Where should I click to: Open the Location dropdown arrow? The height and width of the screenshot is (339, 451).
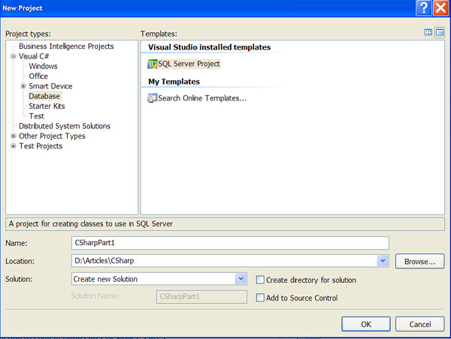click(383, 261)
